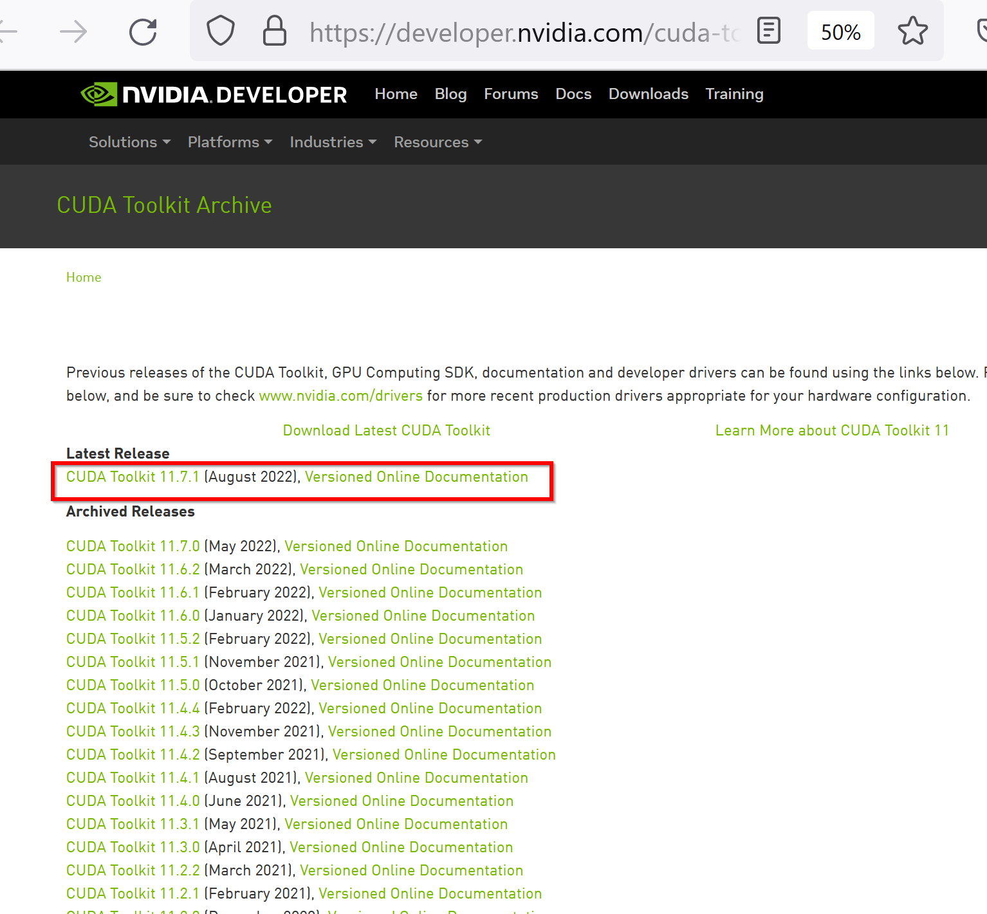Open CUDA Toolkit 11.4.4 link
The height and width of the screenshot is (914, 987).
[133, 708]
